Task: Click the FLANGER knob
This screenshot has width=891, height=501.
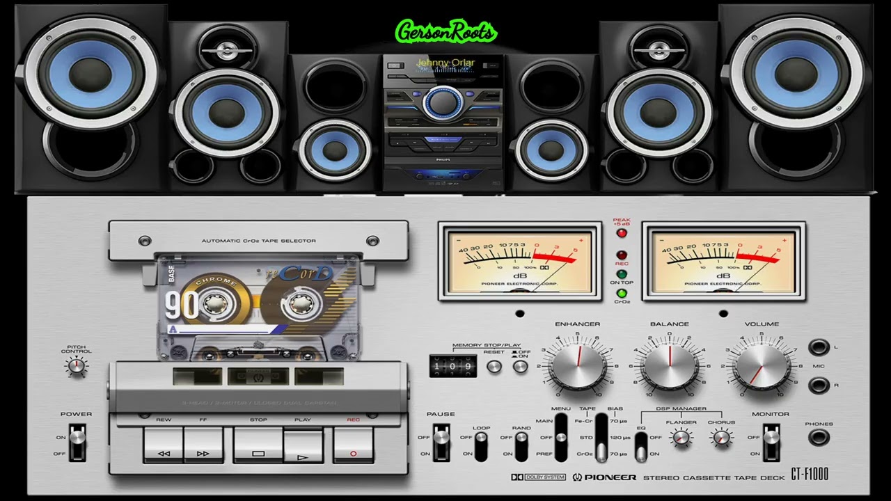Action: [681, 438]
